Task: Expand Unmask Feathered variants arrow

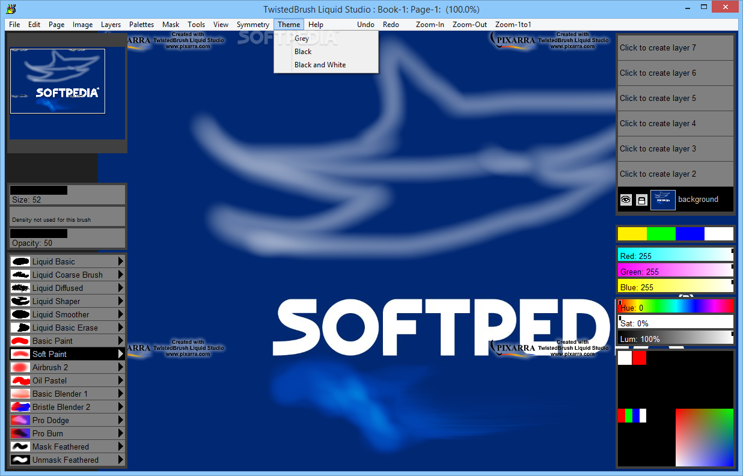Action: tap(121, 460)
